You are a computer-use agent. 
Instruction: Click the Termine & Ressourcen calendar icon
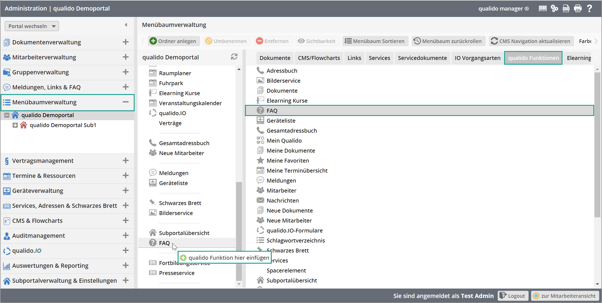coord(7,176)
